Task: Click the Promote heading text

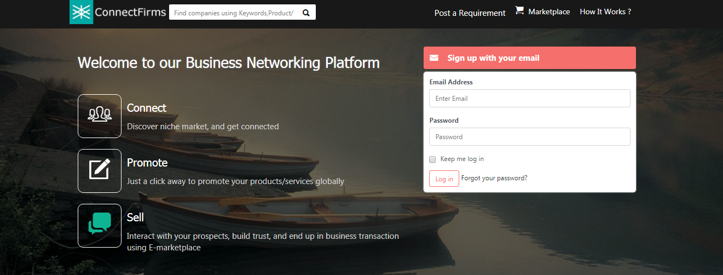Action: (x=147, y=163)
